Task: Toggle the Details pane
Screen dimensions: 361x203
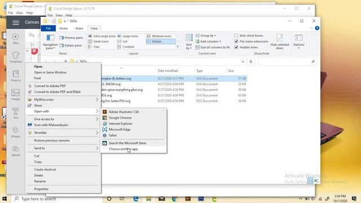Action: coord(71,46)
